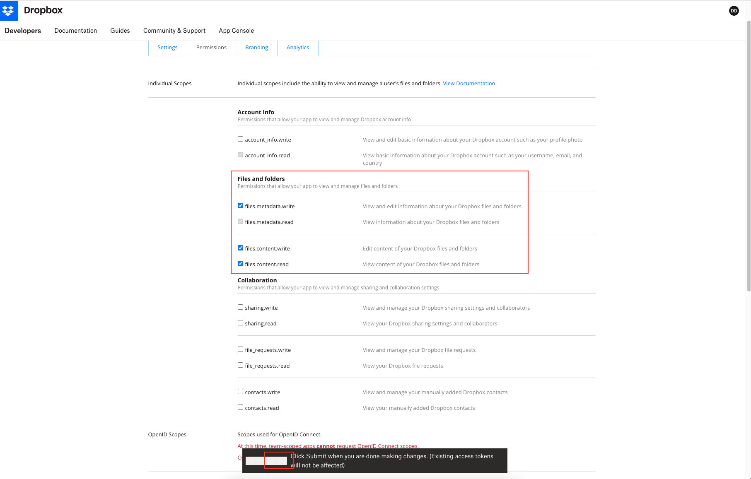Viewport: 751px width, 479px height.
Task: Tick the contacts.write checkbox
Action: 240,392
